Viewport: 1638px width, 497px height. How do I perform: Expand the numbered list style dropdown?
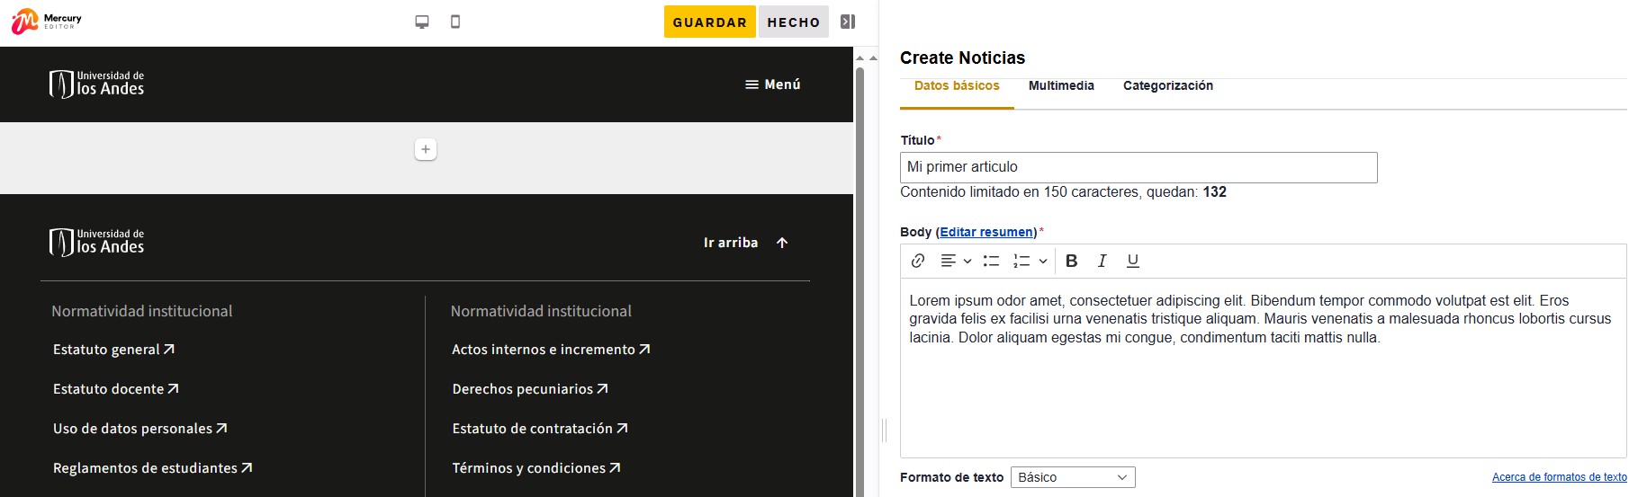click(x=1043, y=262)
